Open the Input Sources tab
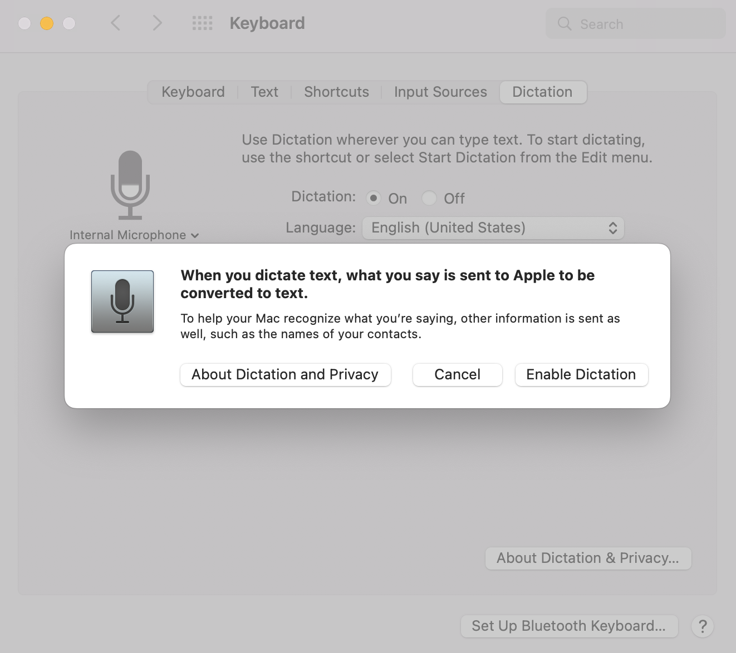Screen dimensions: 736x653 coord(440,92)
